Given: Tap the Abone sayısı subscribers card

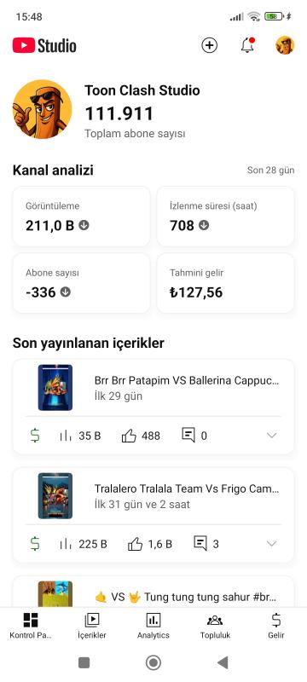Looking at the screenshot, I should pyautogui.click(x=81, y=283).
